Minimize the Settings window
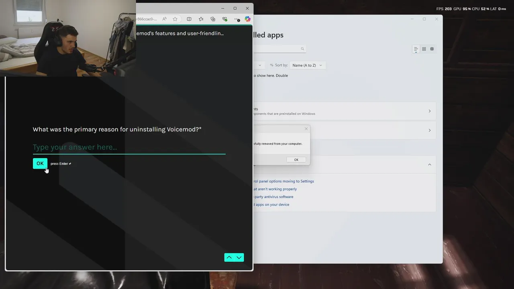Screen dimensions: 514x289 pyautogui.click(x=412, y=19)
